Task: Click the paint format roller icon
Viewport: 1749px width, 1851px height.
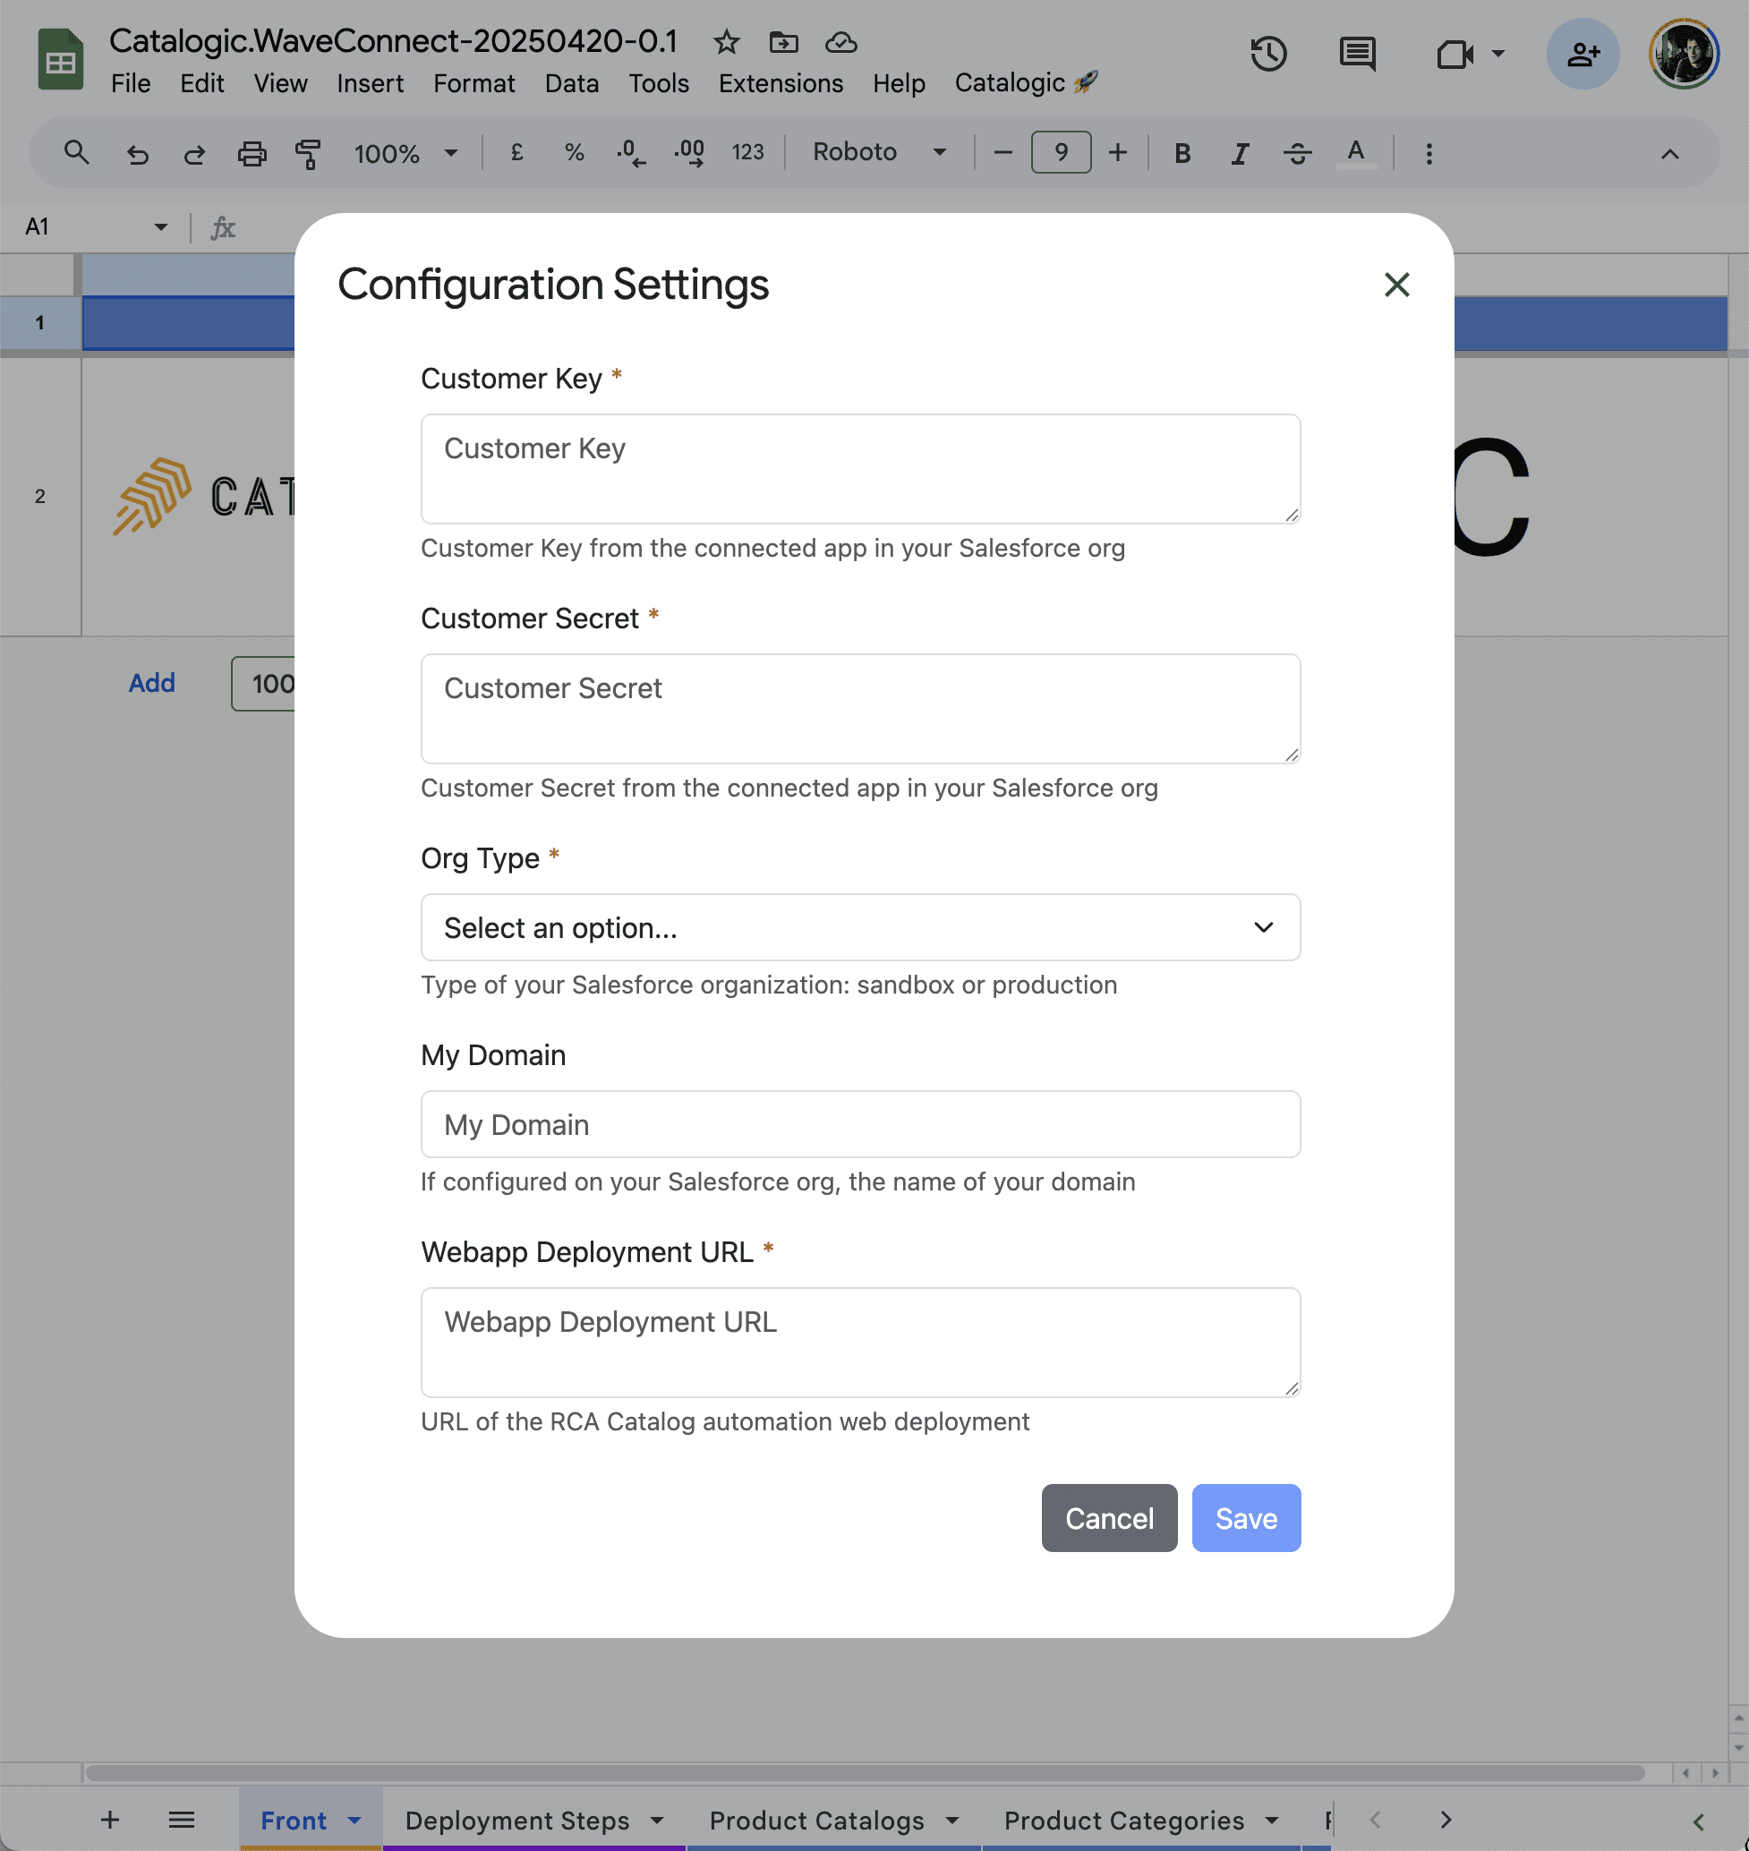Action: pos(308,153)
